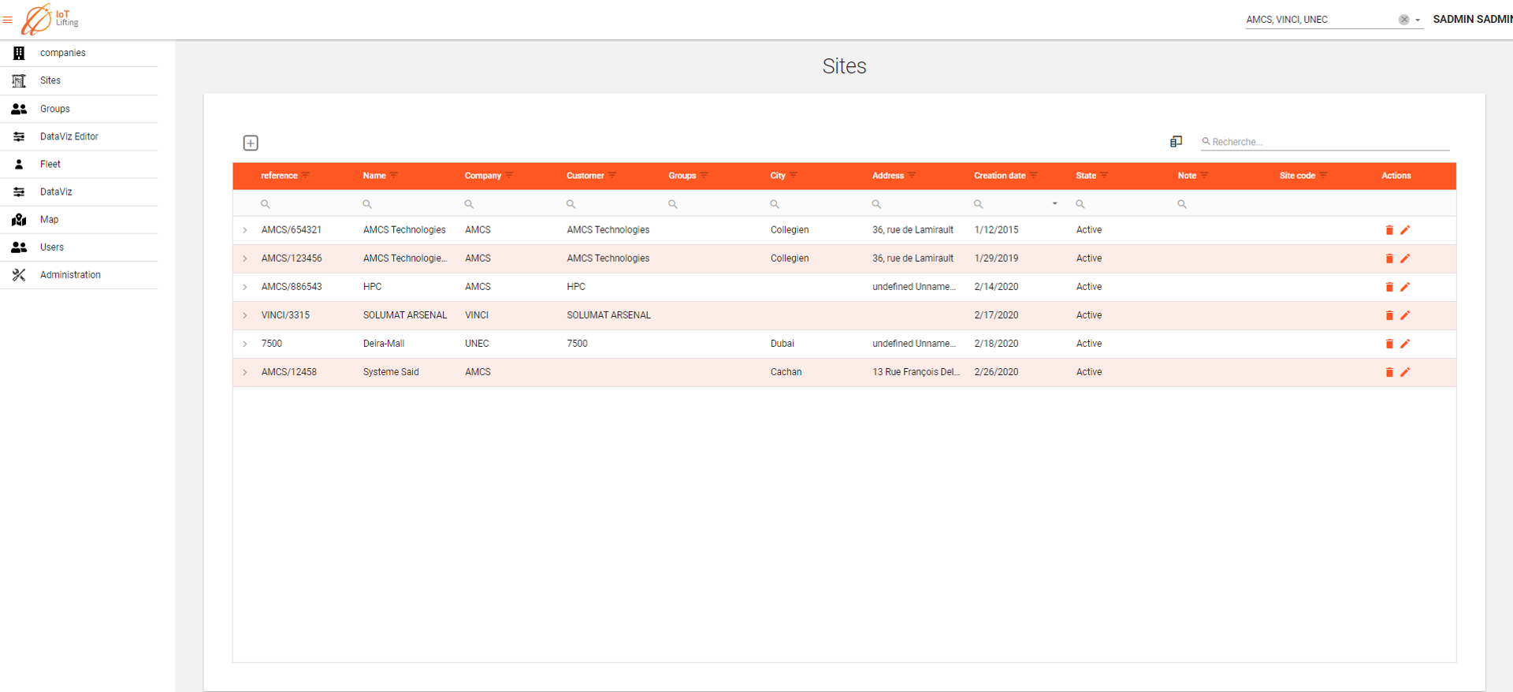Open DataViz in sidebar

coord(79,192)
